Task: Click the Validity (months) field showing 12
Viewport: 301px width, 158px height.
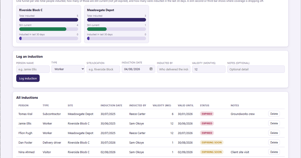Action: coord(209,69)
